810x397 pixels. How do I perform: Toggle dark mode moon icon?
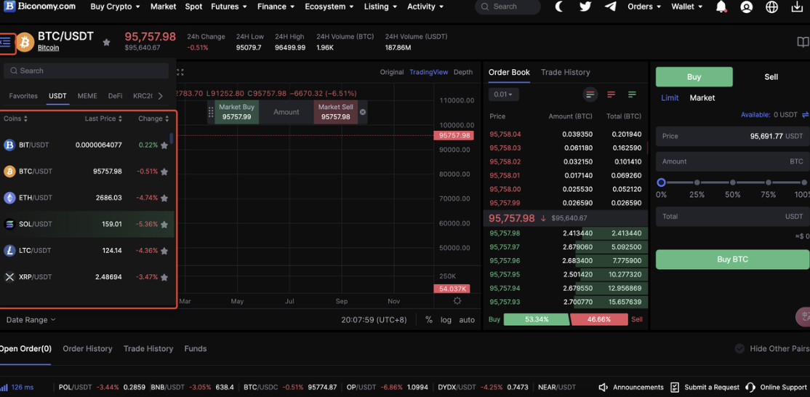558,7
